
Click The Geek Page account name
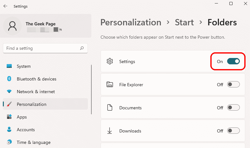(x=41, y=24)
